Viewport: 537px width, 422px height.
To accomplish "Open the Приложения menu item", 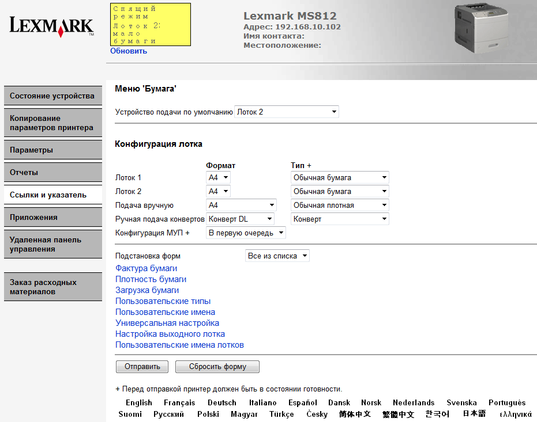I will tap(53, 217).
